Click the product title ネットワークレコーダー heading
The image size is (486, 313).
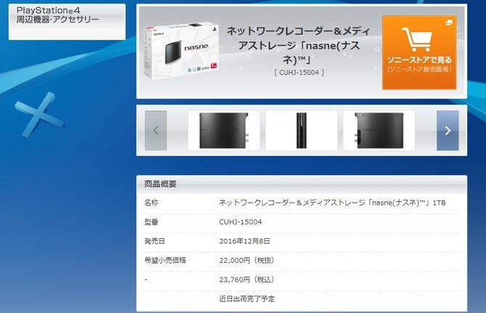[x=298, y=45]
